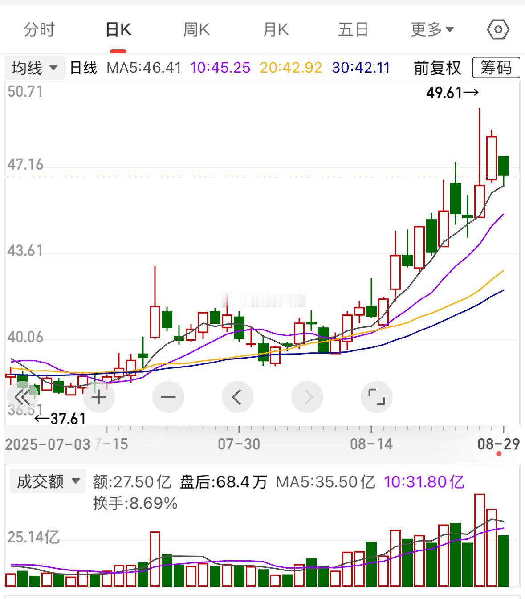Click the 筹码 button
Viewport: 525px width, 599px height.
coord(496,68)
